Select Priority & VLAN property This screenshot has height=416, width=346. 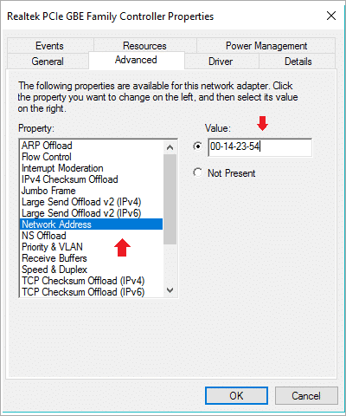[x=91, y=247]
